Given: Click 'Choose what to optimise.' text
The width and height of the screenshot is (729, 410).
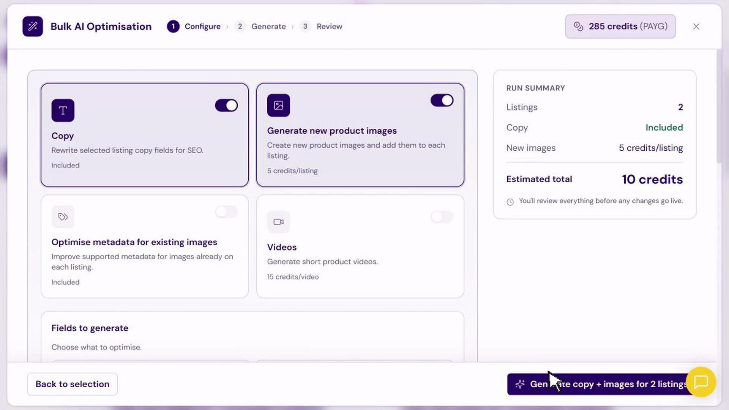Looking at the screenshot, I should 96,347.
